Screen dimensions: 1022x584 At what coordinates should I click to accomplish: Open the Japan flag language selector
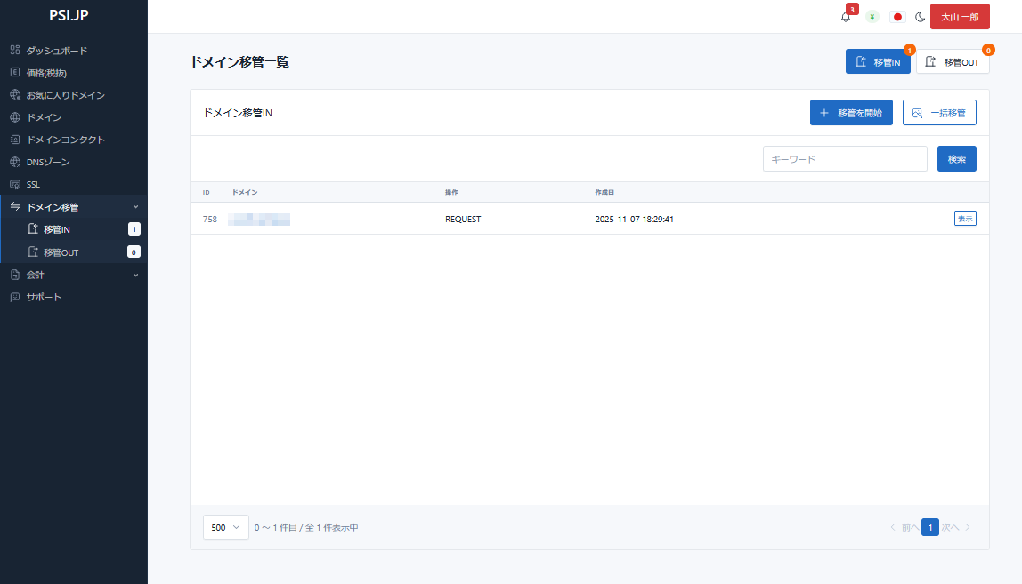897,17
